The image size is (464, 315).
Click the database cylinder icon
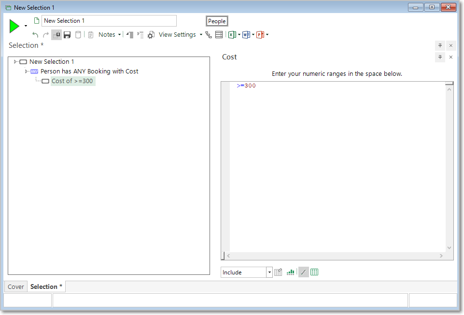[78, 35]
